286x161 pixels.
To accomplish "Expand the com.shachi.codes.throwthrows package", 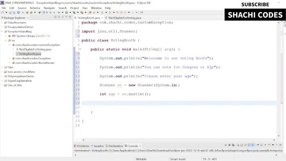I will click(x=10, y=63).
